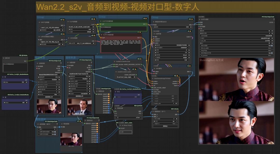Click the red CLIP文本编码器 negative prompt box

pyautogui.click(x=121, y=46)
